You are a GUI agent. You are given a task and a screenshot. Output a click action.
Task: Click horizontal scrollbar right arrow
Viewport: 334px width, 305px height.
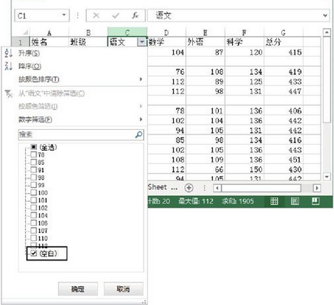[x=317, y=188]
